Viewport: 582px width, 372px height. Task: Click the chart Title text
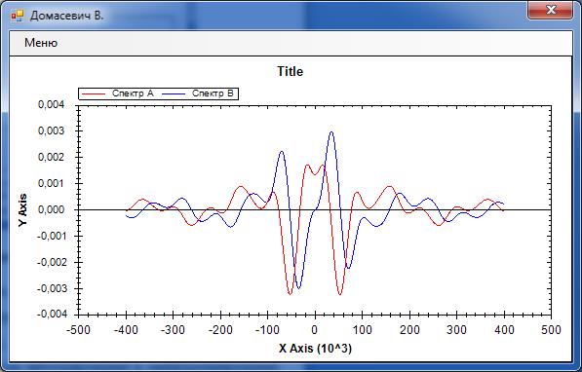291,71
